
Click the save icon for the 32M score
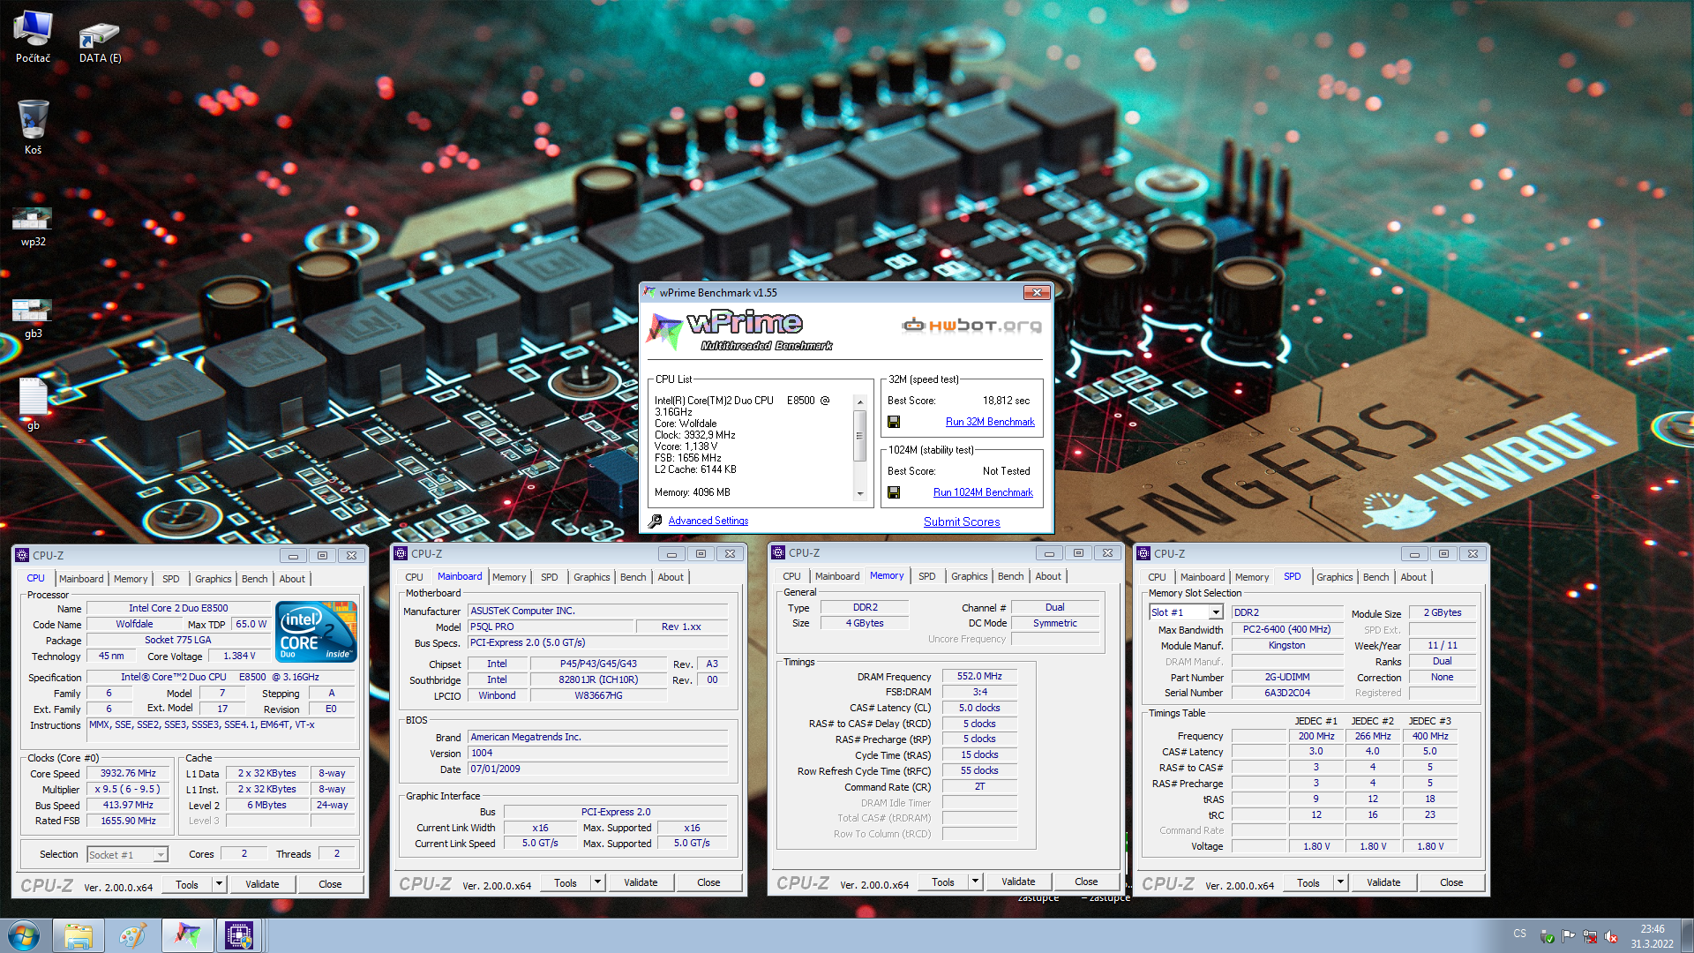tap(894, 422)
